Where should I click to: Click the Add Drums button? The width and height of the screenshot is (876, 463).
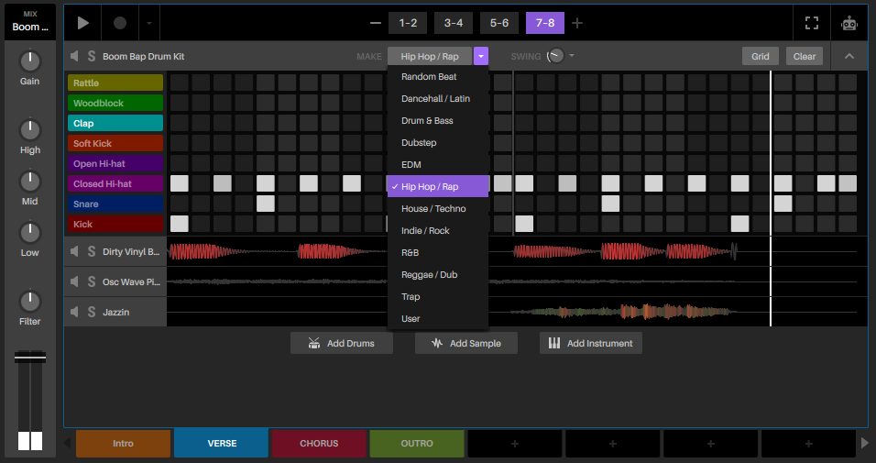[341, 343]
